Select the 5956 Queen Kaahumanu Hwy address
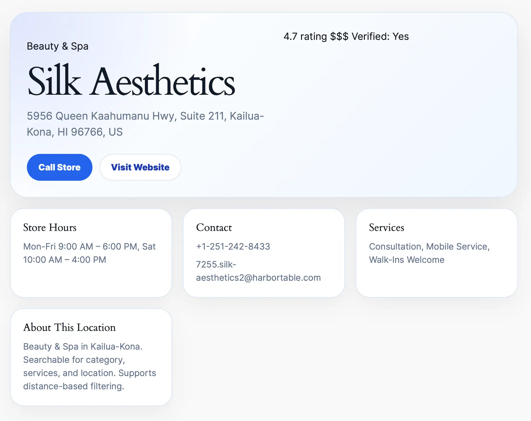Image resolution: width=531 pixels, height=421 pixels. [x=145, y=124]
